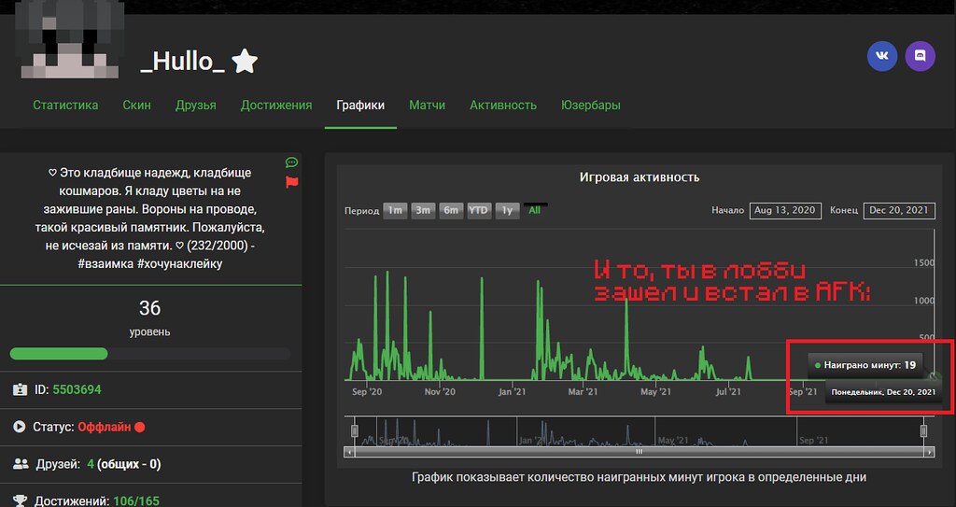The width and height of the screenshot is (956, 507).
Task: Click the left handle of the range navigator
Action: click(354, 430)
